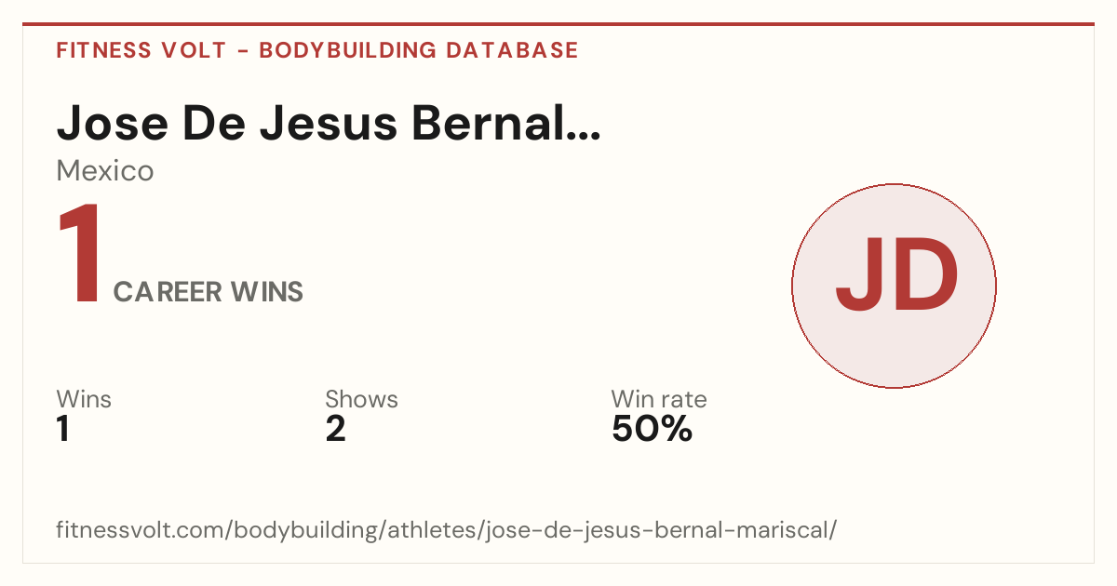Open the fitnessvolt.com athlete URL
Screen dimensions: 1117x586
[447, 531]
